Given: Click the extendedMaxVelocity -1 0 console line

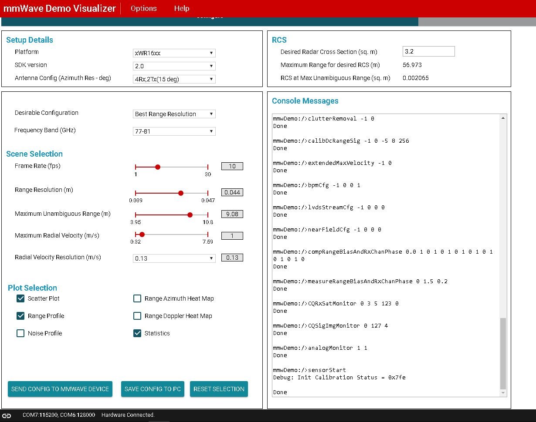Looking at the screenshot, I should tap(332, 163).
